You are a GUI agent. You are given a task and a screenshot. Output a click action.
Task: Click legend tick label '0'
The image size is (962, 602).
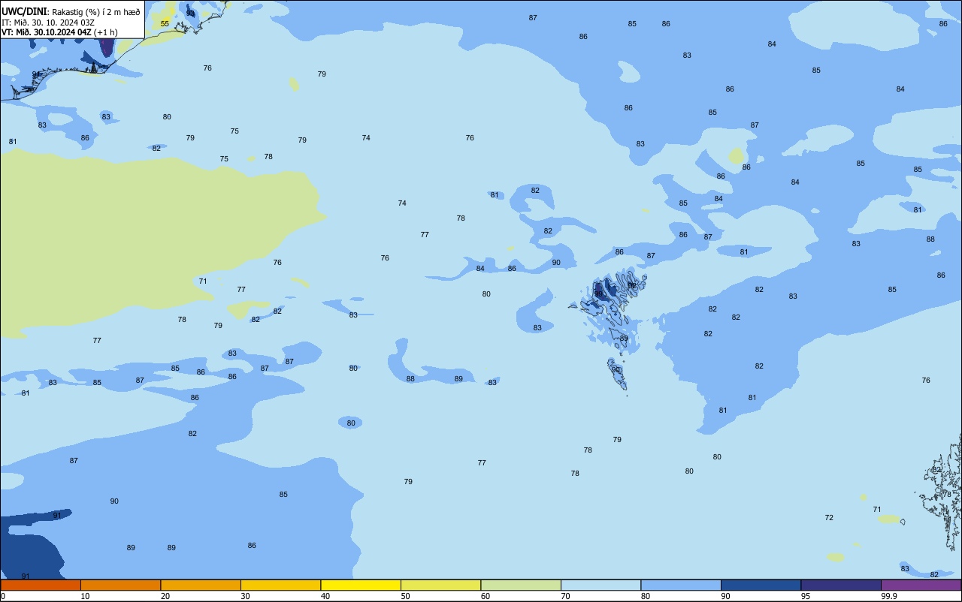(3, 596)
